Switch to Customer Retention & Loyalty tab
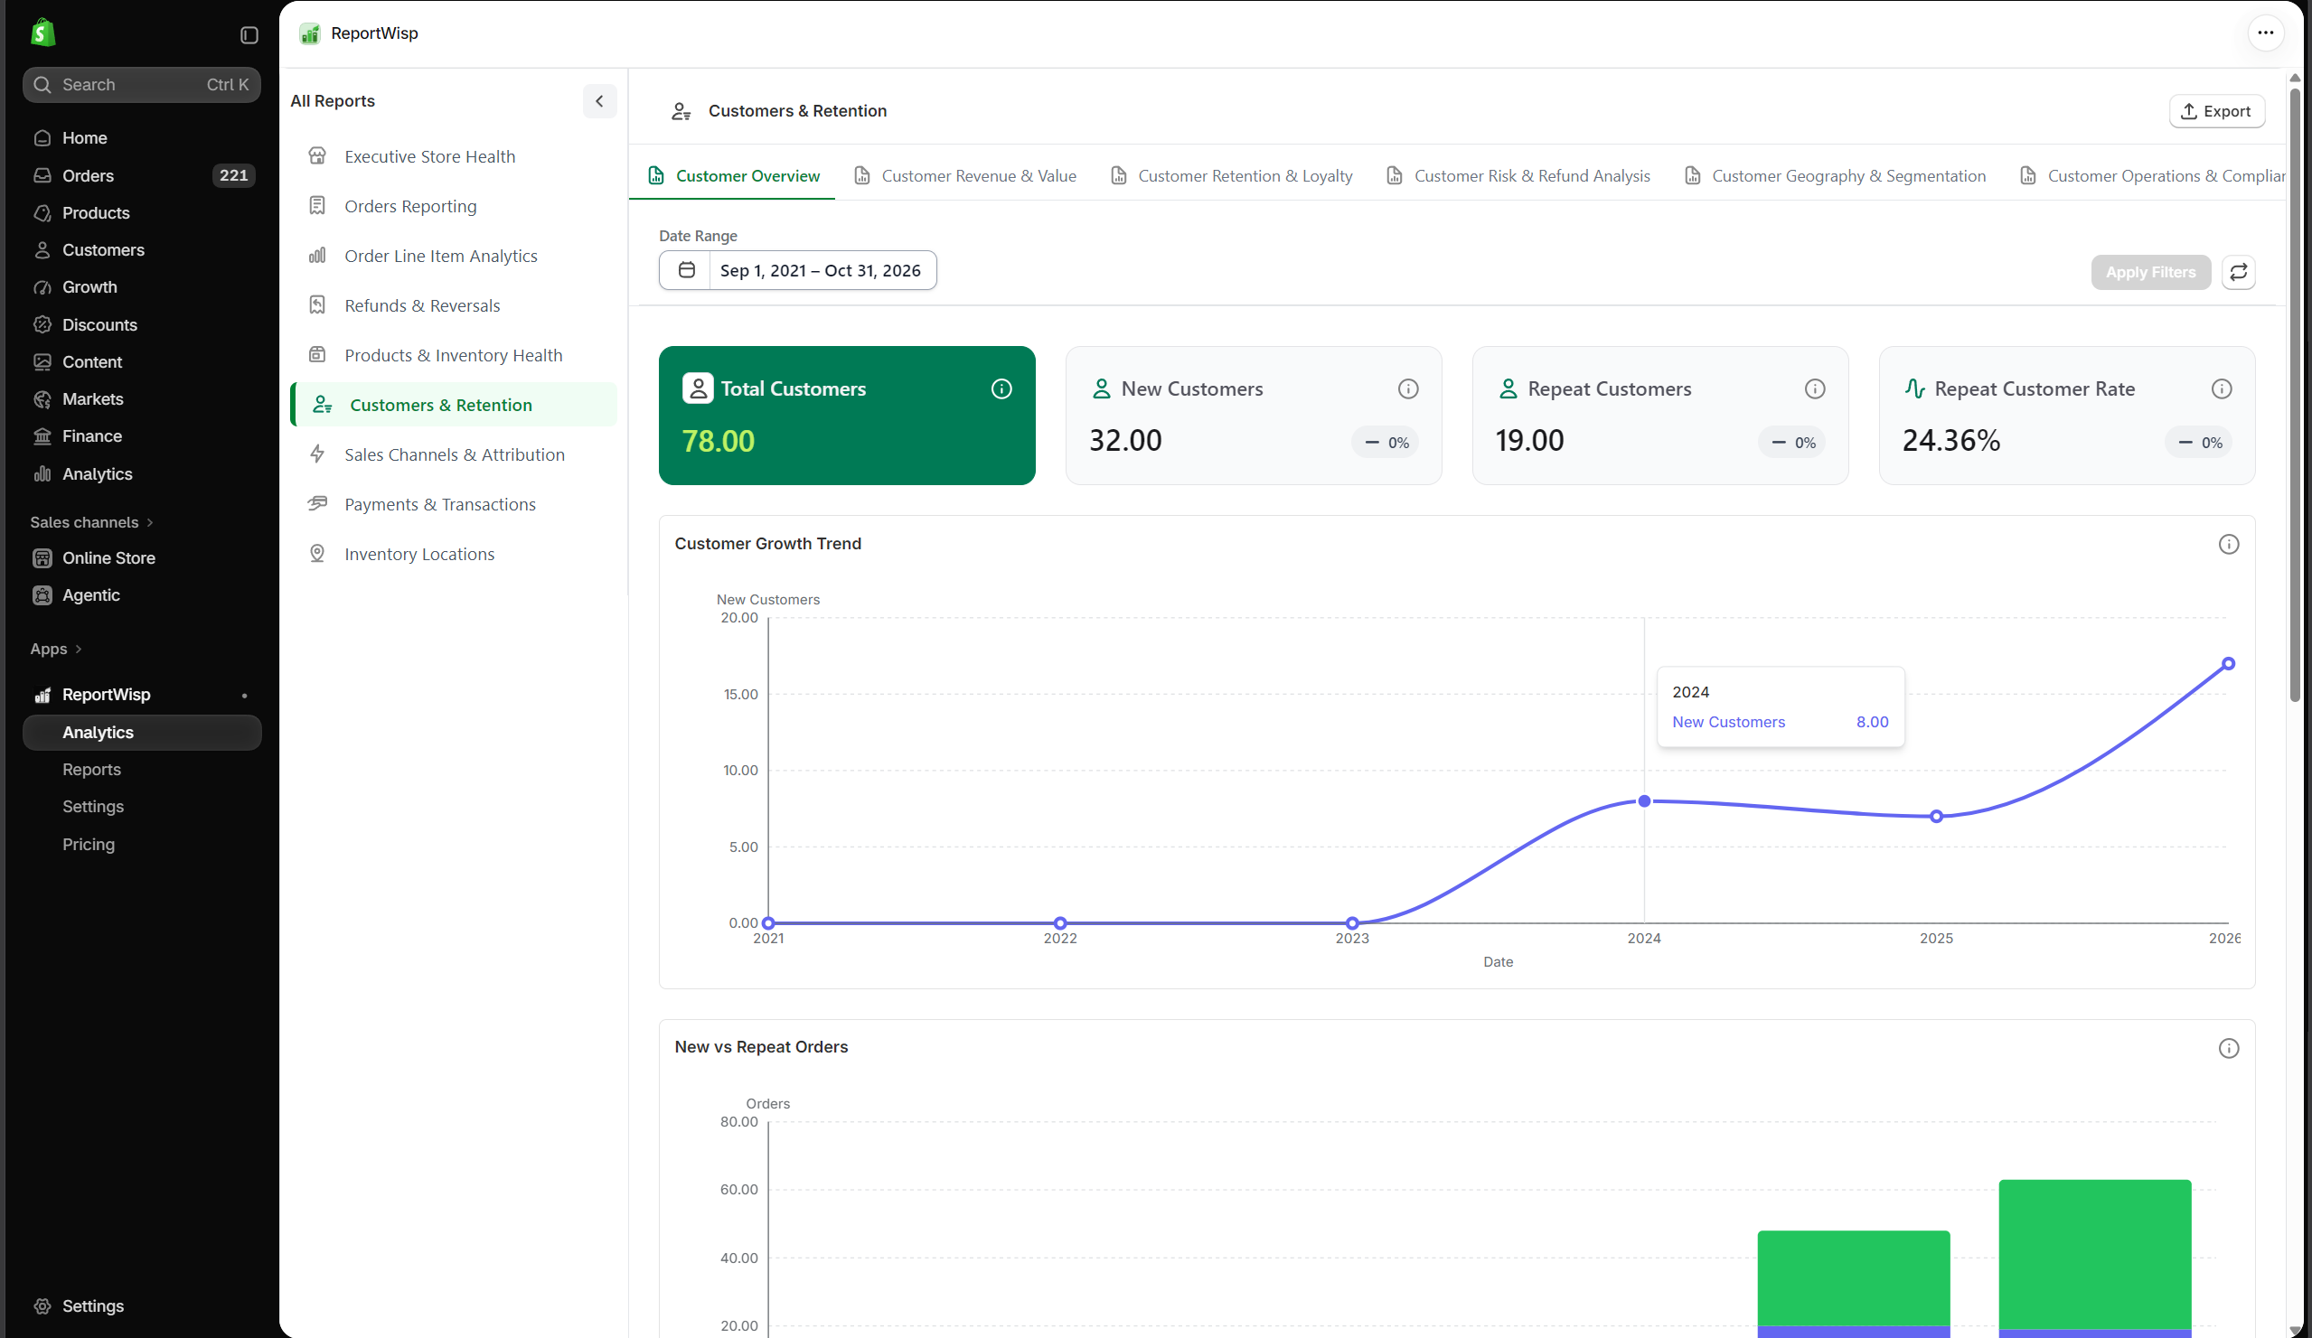This screenshot has height=1338, width=2312. (1231, 175)
